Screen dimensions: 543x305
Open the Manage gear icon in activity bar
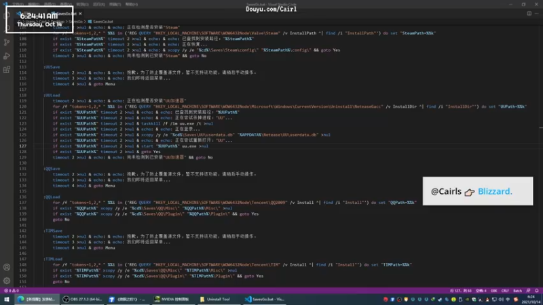coord(7,281)
